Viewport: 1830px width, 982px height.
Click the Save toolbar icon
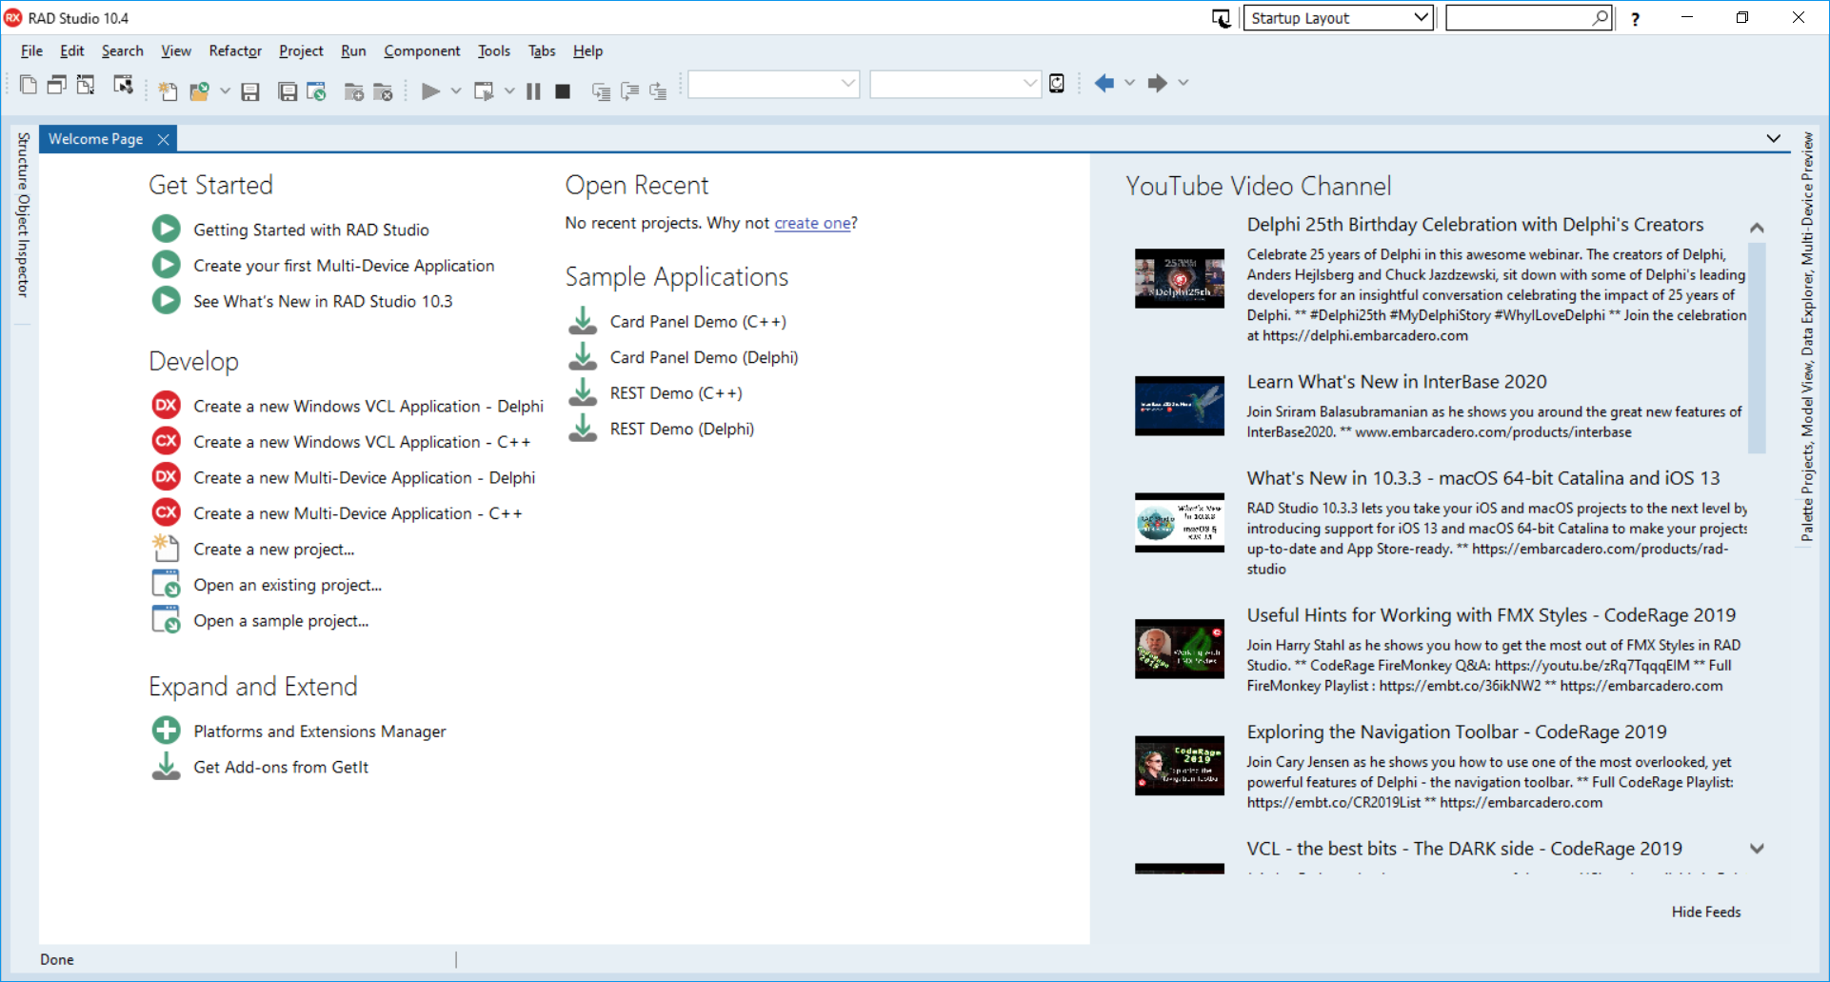250,91
